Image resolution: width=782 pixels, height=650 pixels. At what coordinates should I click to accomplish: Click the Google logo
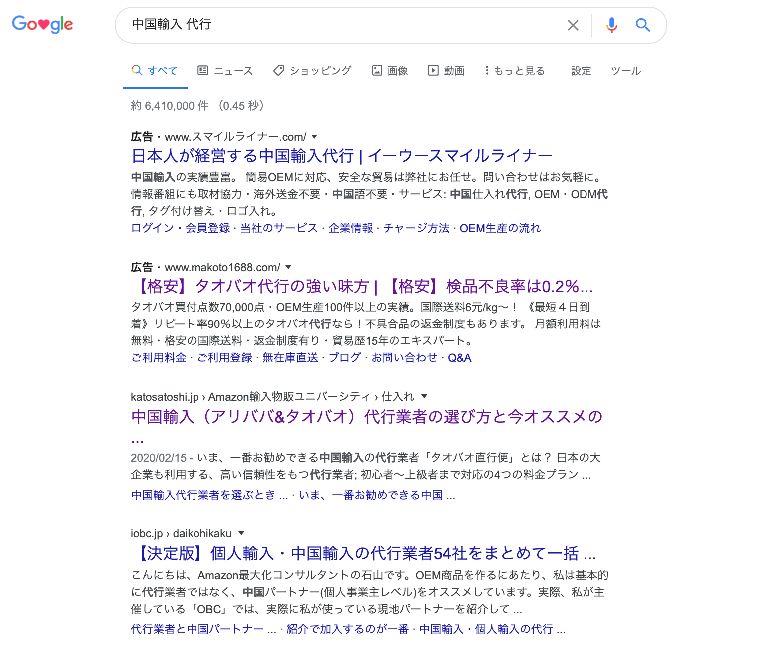click(43, 24)
